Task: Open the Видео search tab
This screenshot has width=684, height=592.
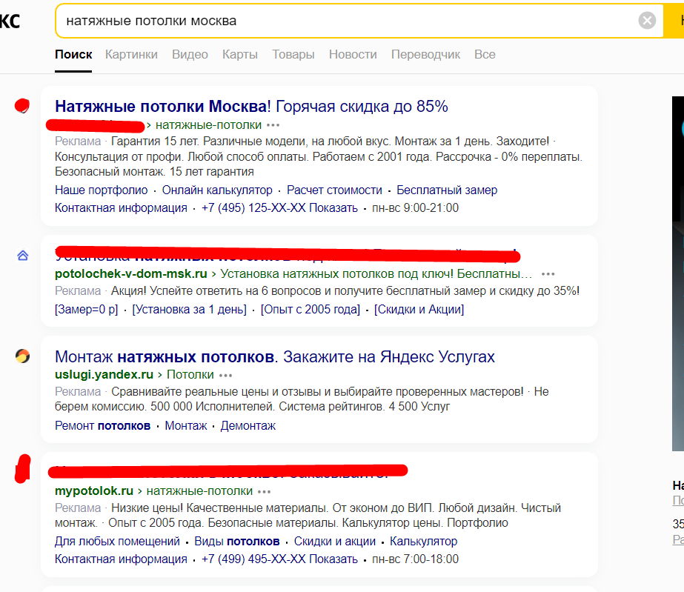Action: (190, 54)
